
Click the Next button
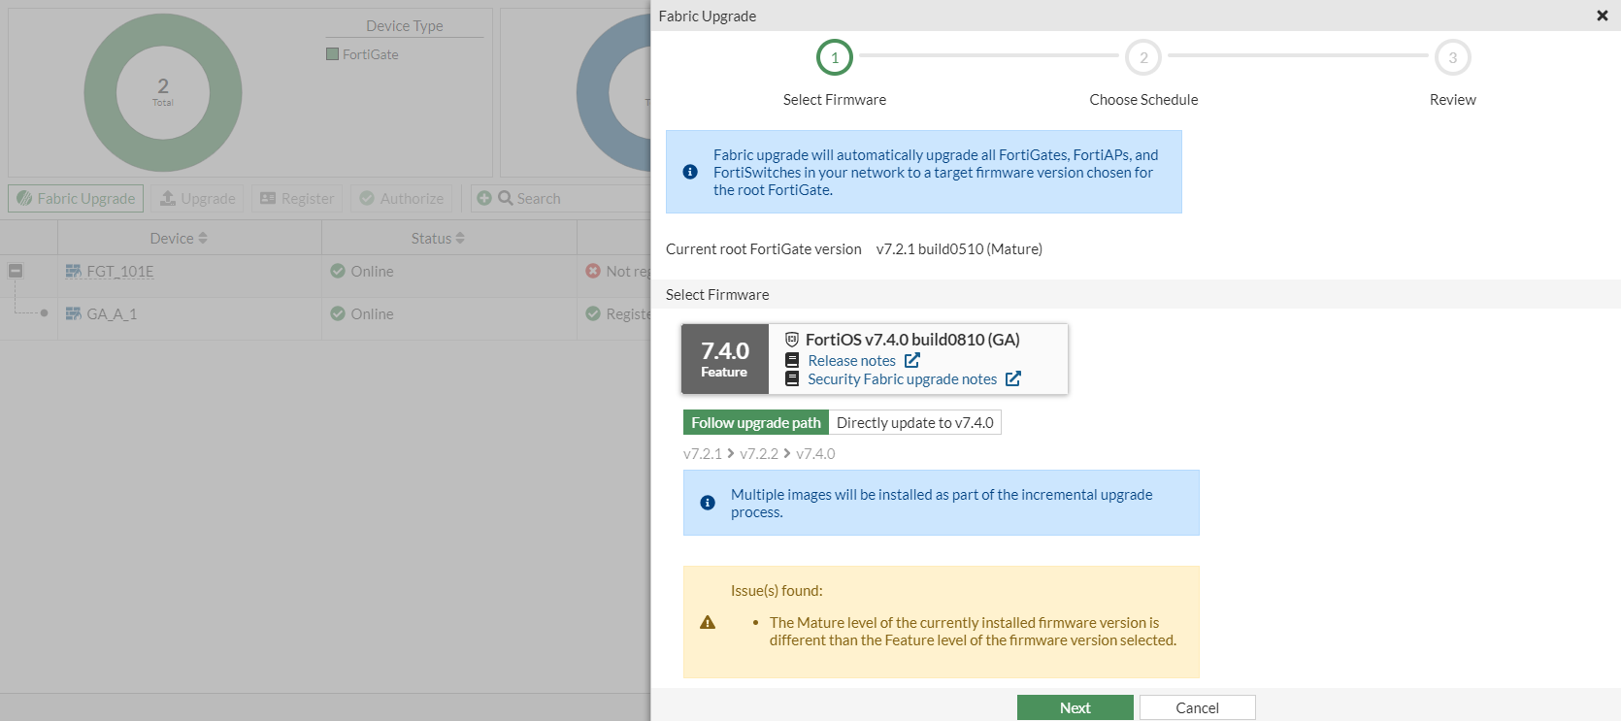[x=1075, y=707]
